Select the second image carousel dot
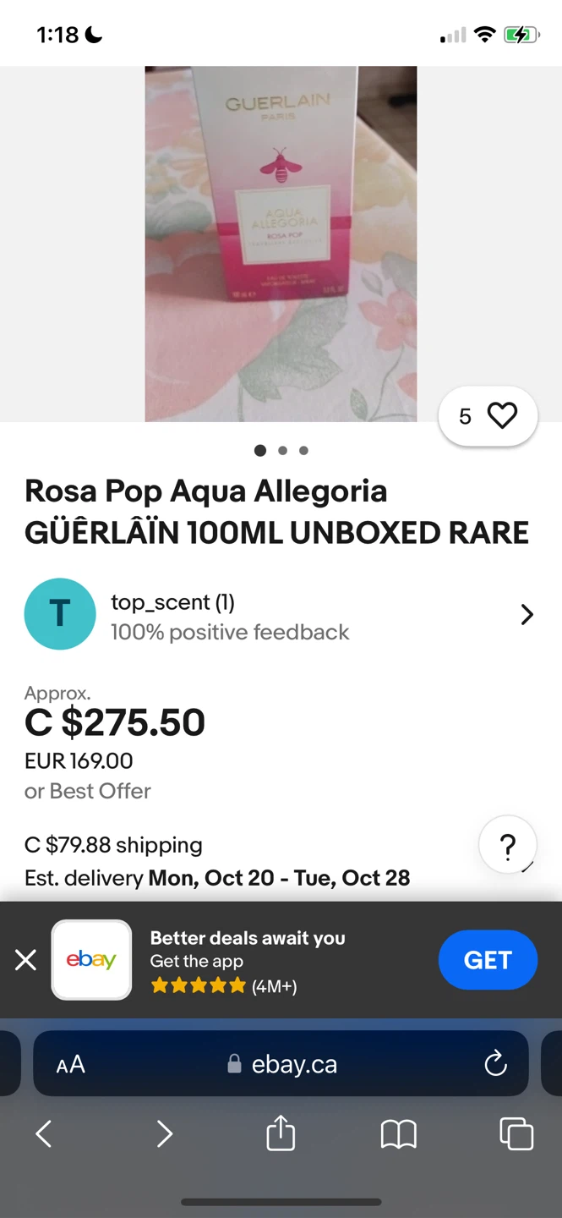This screenshot has width=562, height=1218. pos(282,451)
